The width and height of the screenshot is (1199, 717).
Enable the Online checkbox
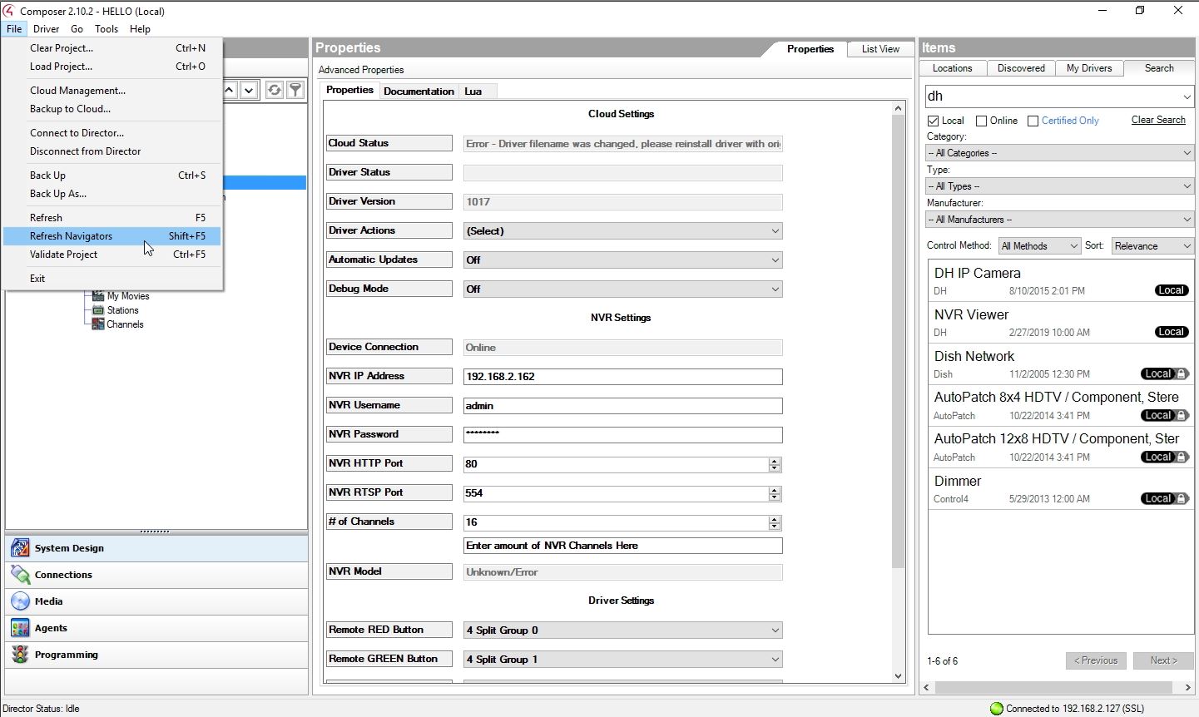tap(982, 121)
